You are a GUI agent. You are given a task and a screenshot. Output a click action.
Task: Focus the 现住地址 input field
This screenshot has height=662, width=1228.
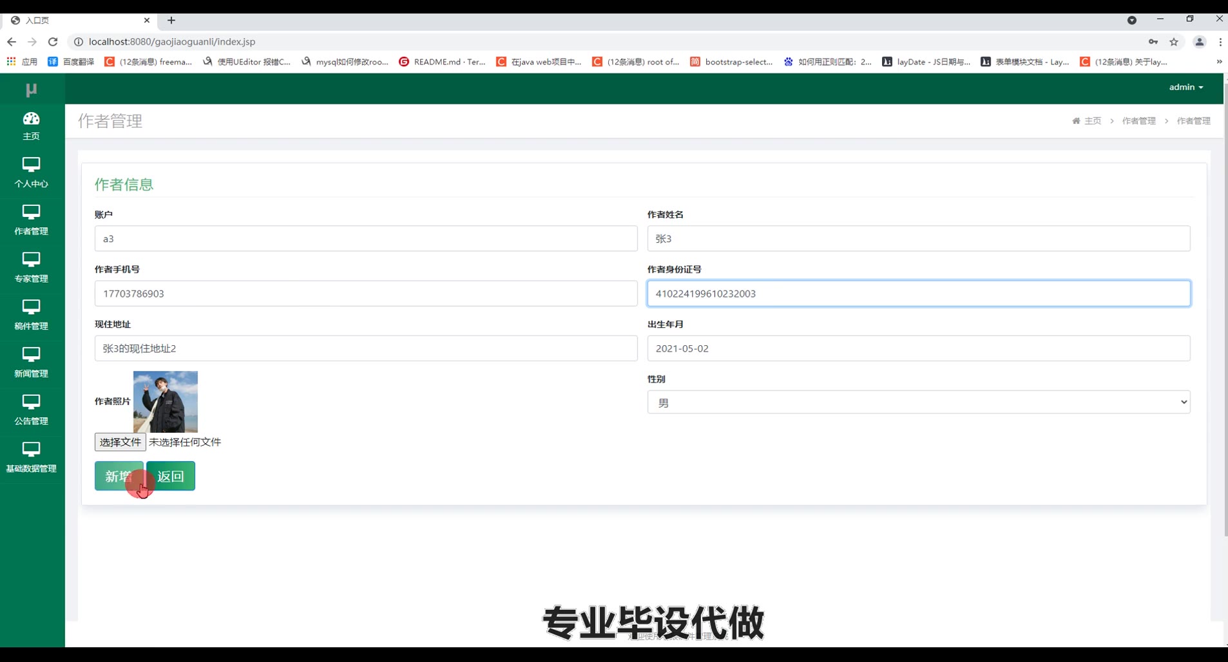tap(366, 348)
